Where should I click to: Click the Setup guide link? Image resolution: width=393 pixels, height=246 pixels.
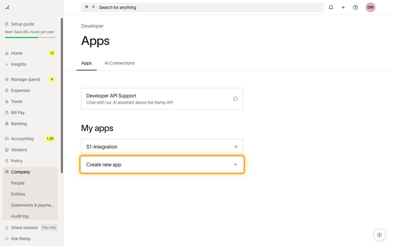23,24
